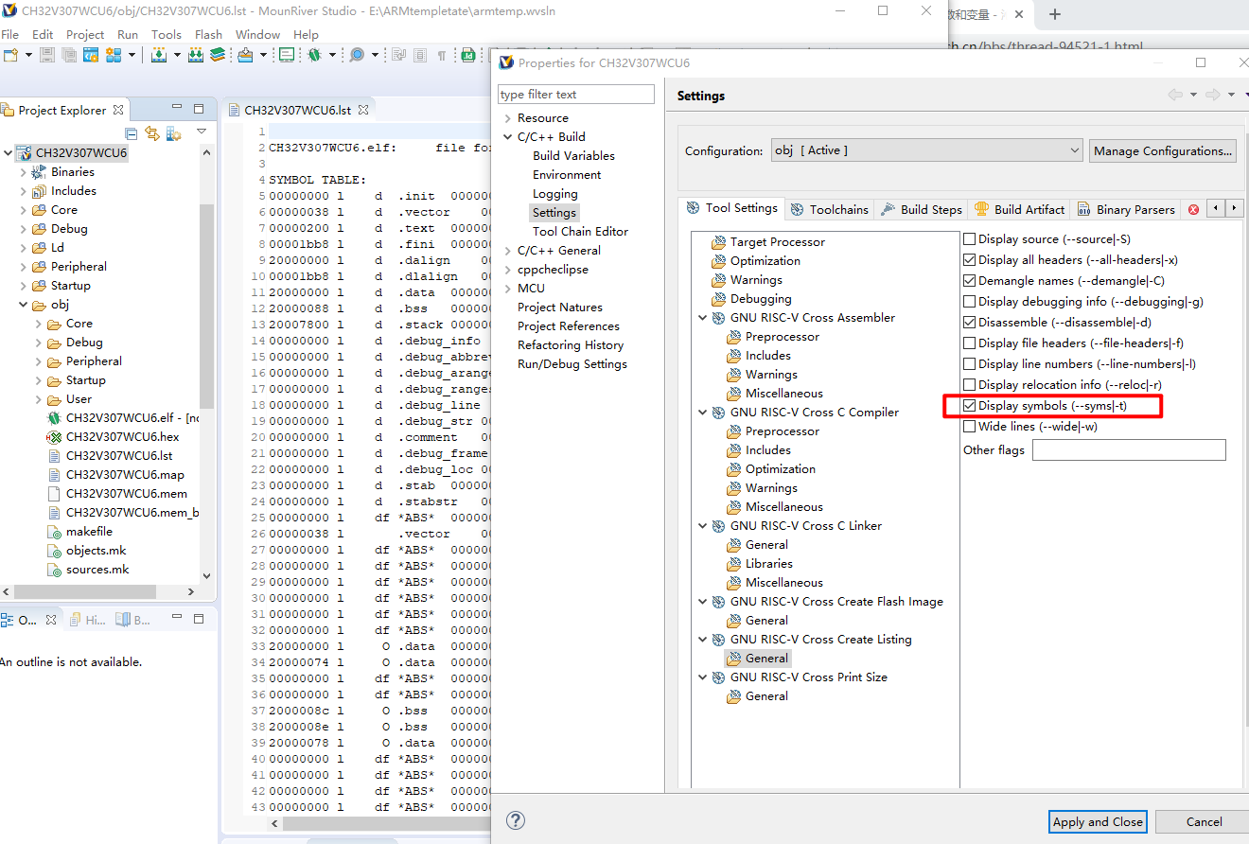The width and height of the screenshot is (1249, 844).
Task: Enable Display source (--source|-S) checkbox
Action: click(x=970, y=239)
